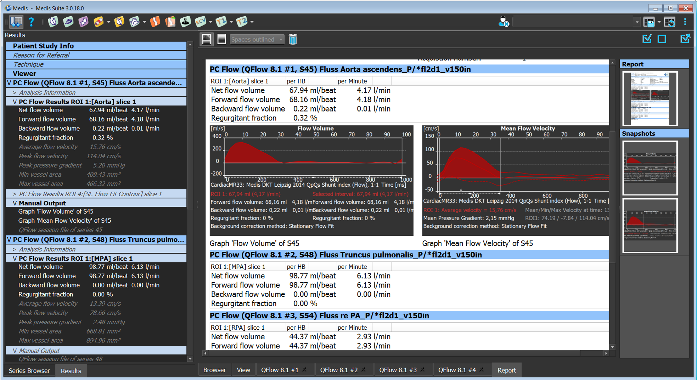Open the Spaces outlined dropdown
The width and height of the screenshot is (697, 380).
pyautogui.click(x=257, y=39)
